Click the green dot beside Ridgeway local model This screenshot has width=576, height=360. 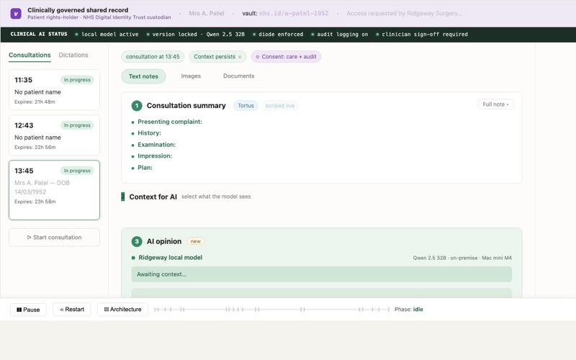[133, 258]
